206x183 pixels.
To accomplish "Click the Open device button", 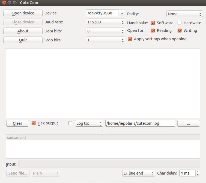I will (23, 13).
